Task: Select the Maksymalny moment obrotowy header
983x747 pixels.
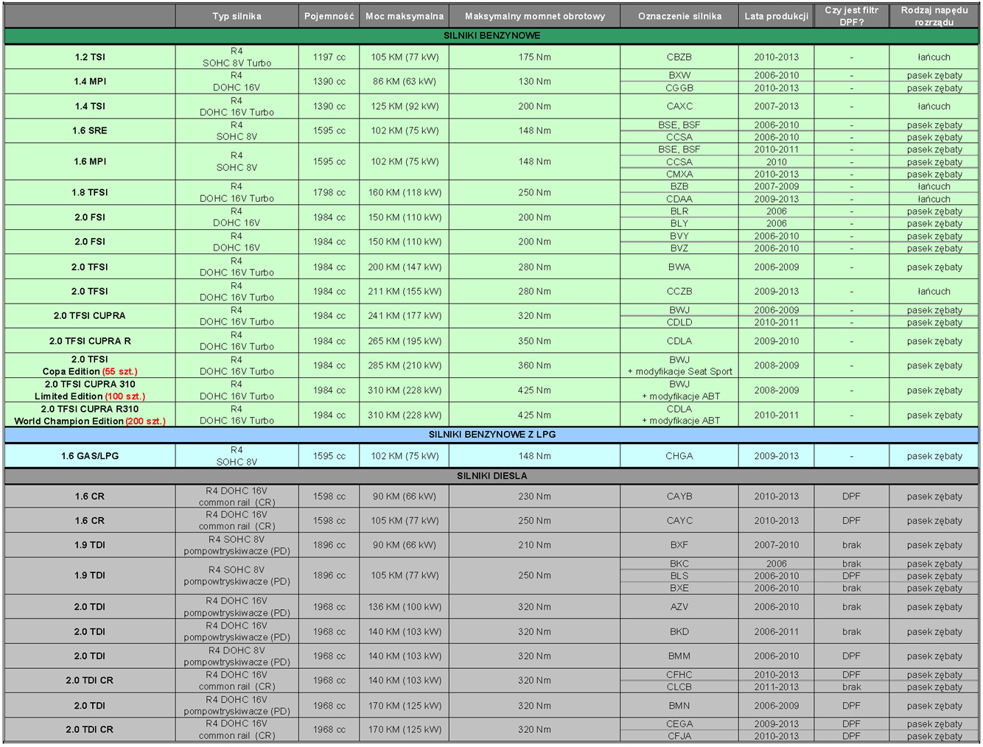Action: click(534, 16)
